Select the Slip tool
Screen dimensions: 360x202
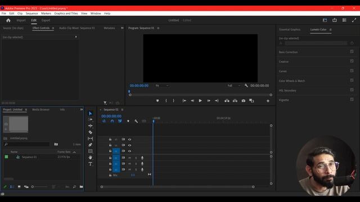tap(90, 139)
